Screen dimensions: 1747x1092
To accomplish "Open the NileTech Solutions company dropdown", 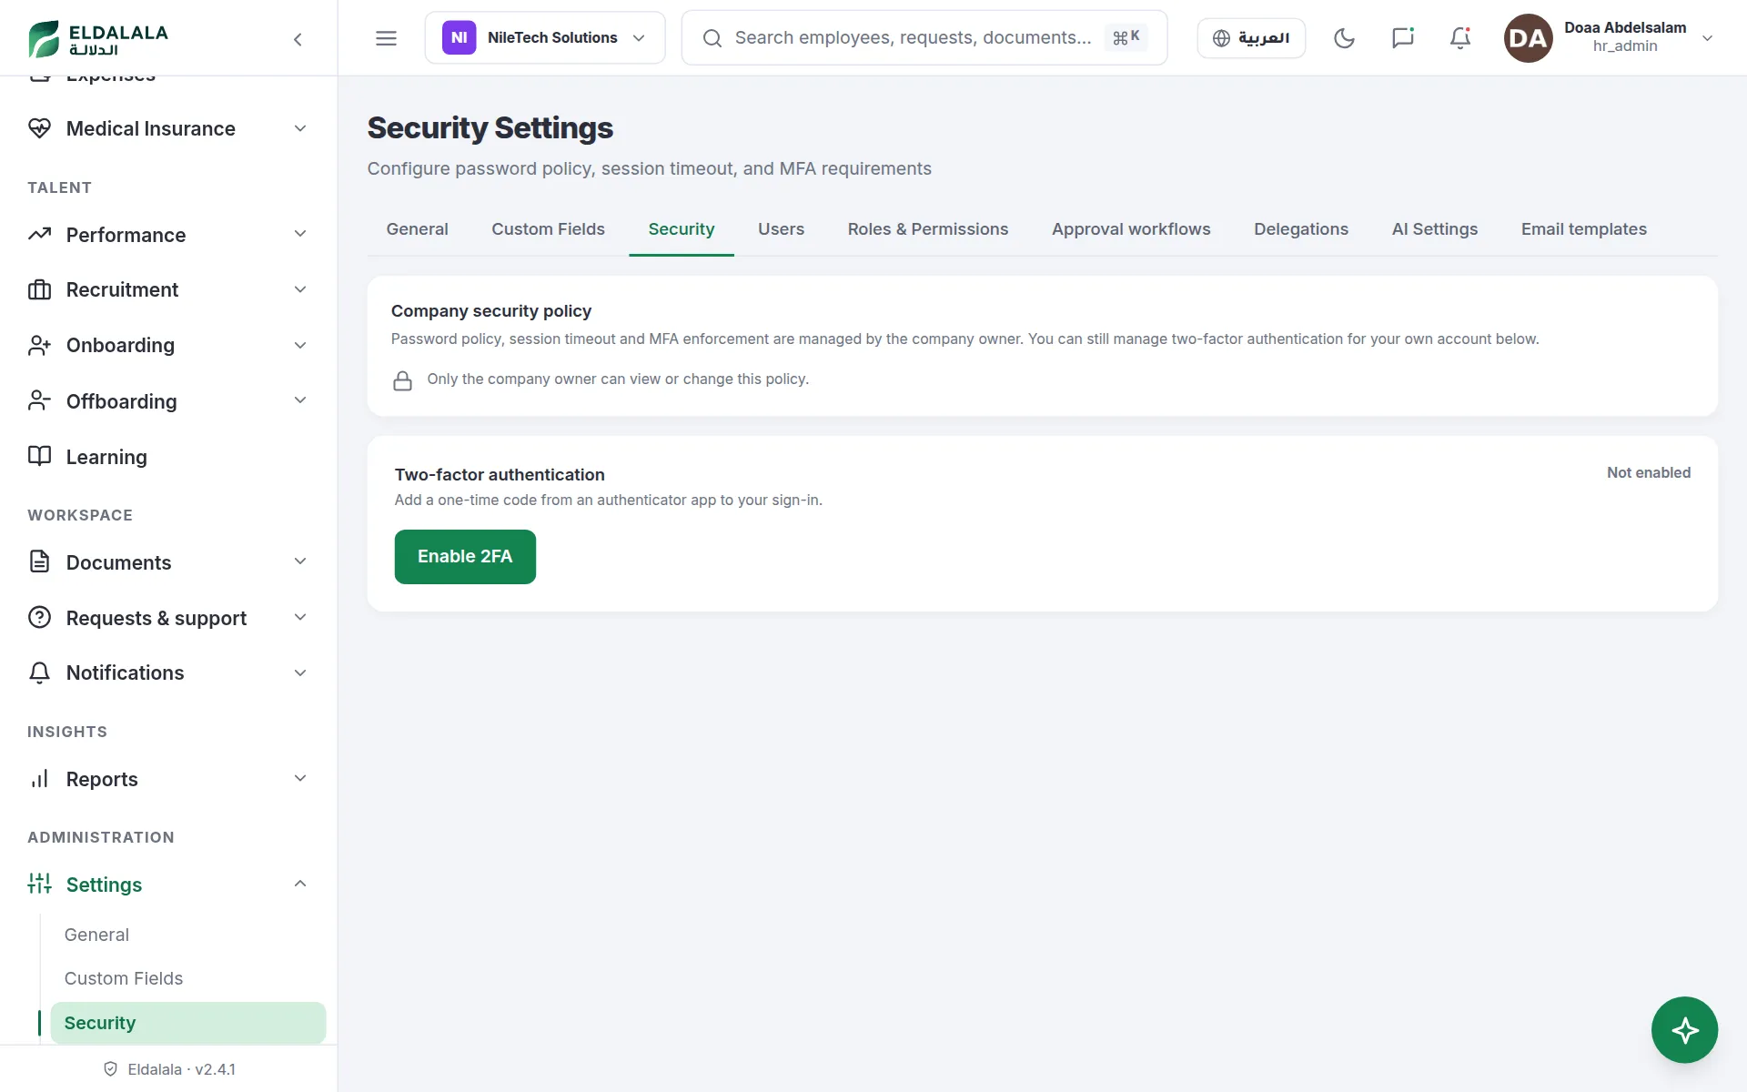I will coord(544,38).
